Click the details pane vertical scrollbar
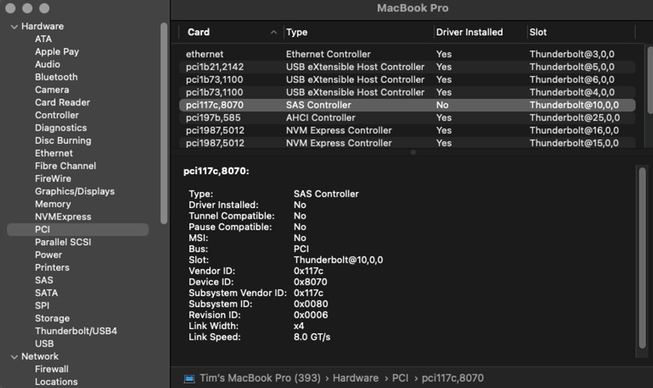The height and width of the screenshot is (388, 653). coord(642,256)
